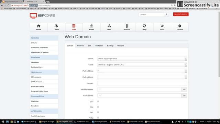220x124 pixels.
Task: Focus the top Search box
Action: (151, 14)
